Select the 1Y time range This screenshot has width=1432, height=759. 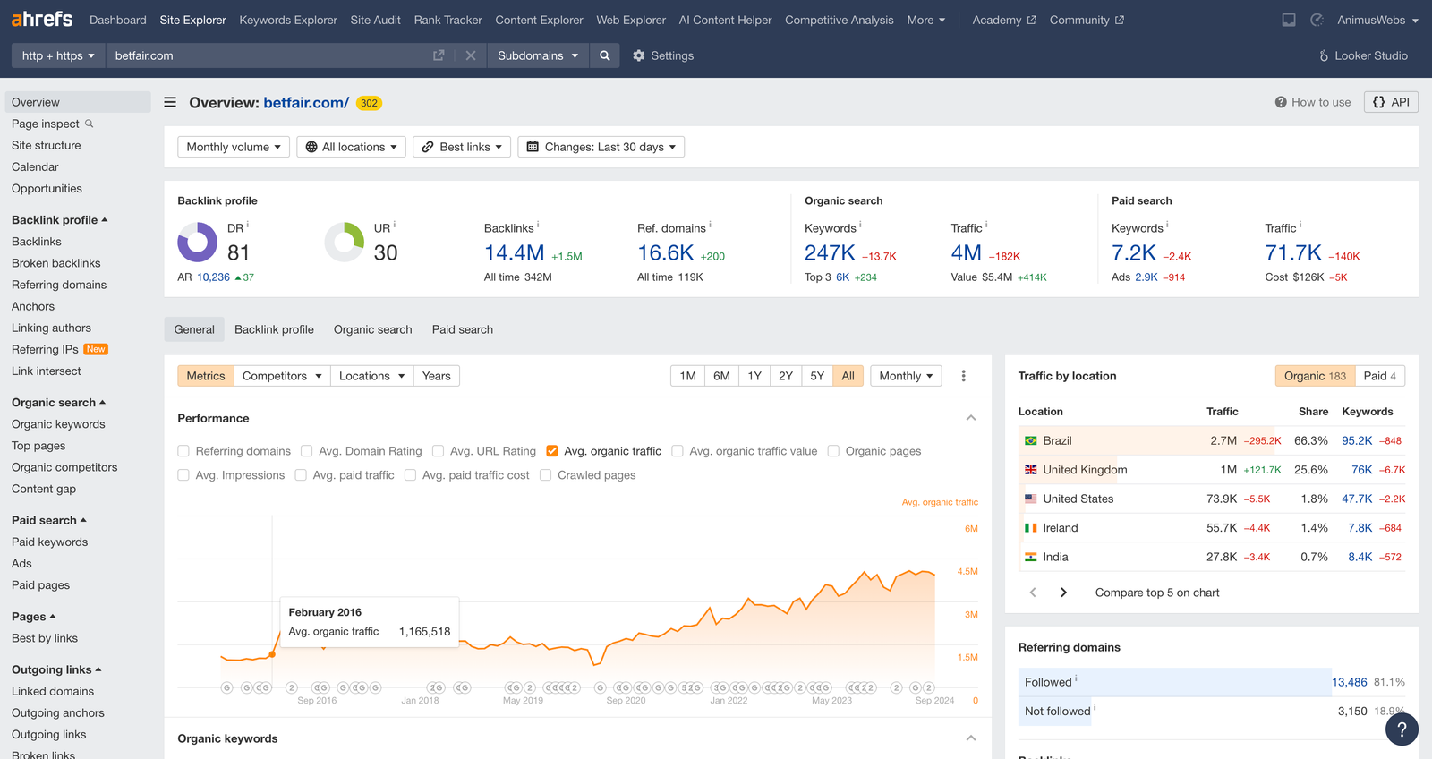point(754,376)
